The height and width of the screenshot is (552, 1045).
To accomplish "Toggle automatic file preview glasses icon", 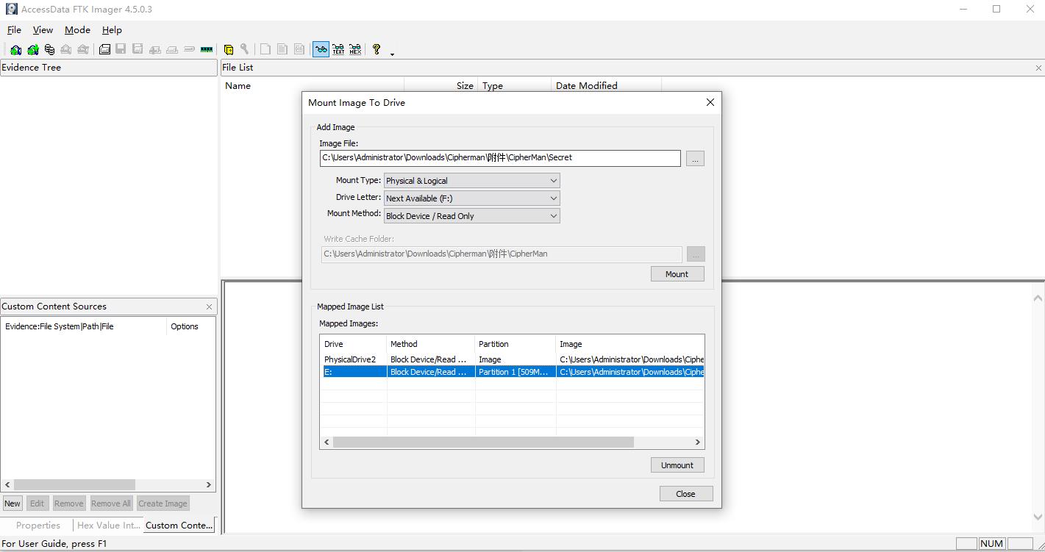I will [321, 49].
